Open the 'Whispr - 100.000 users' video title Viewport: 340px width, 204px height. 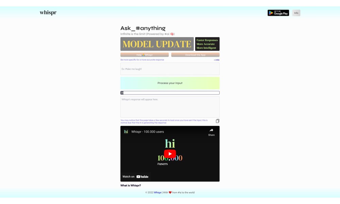[148, 132]
